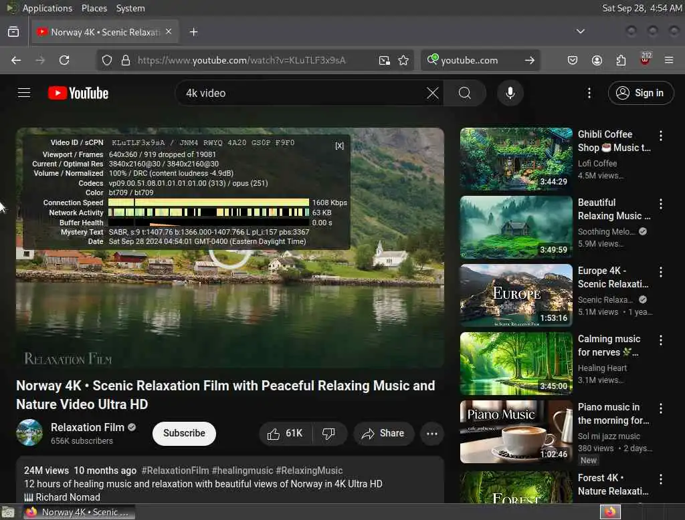Close the stats for nerds panel
This screenshot has height=520, width=685.
click(x=339, y=146)
